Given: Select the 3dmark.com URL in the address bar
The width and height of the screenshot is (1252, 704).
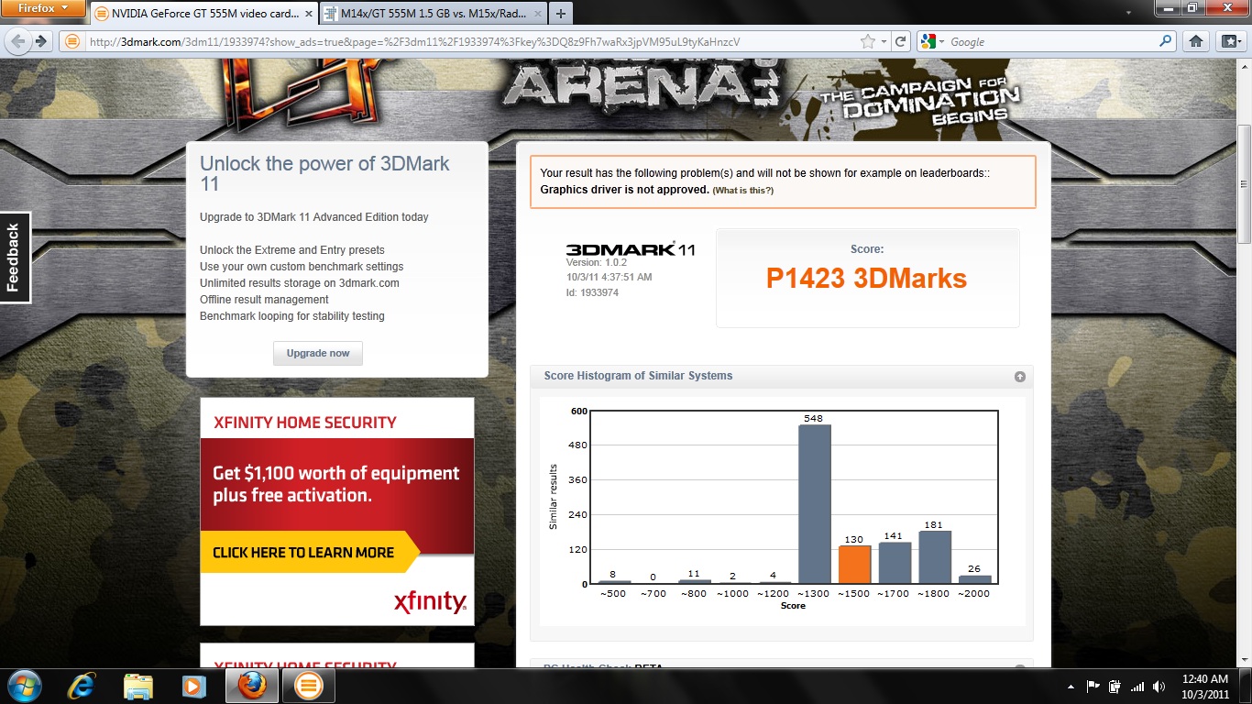Looking at the screenshot, I should point(414,41).
